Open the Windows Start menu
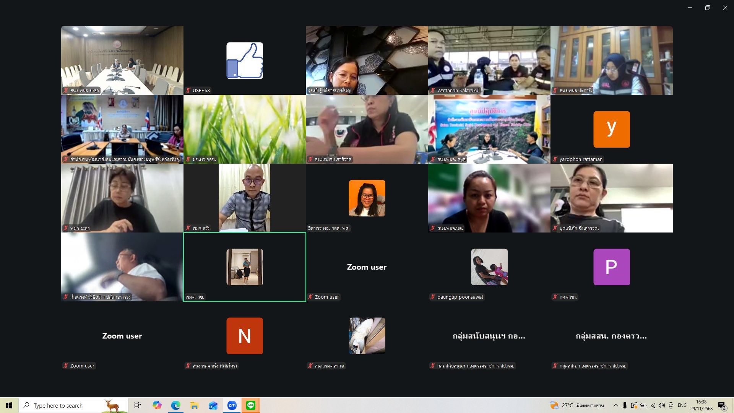The height and width of the screenshot is (413, 734). (x=9, y=405)
